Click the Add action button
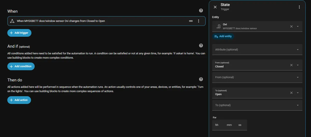 (x=19, y=100)
